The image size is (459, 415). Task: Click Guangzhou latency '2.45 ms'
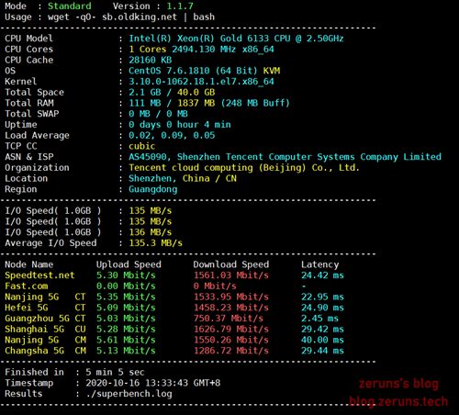click(319, 319)
